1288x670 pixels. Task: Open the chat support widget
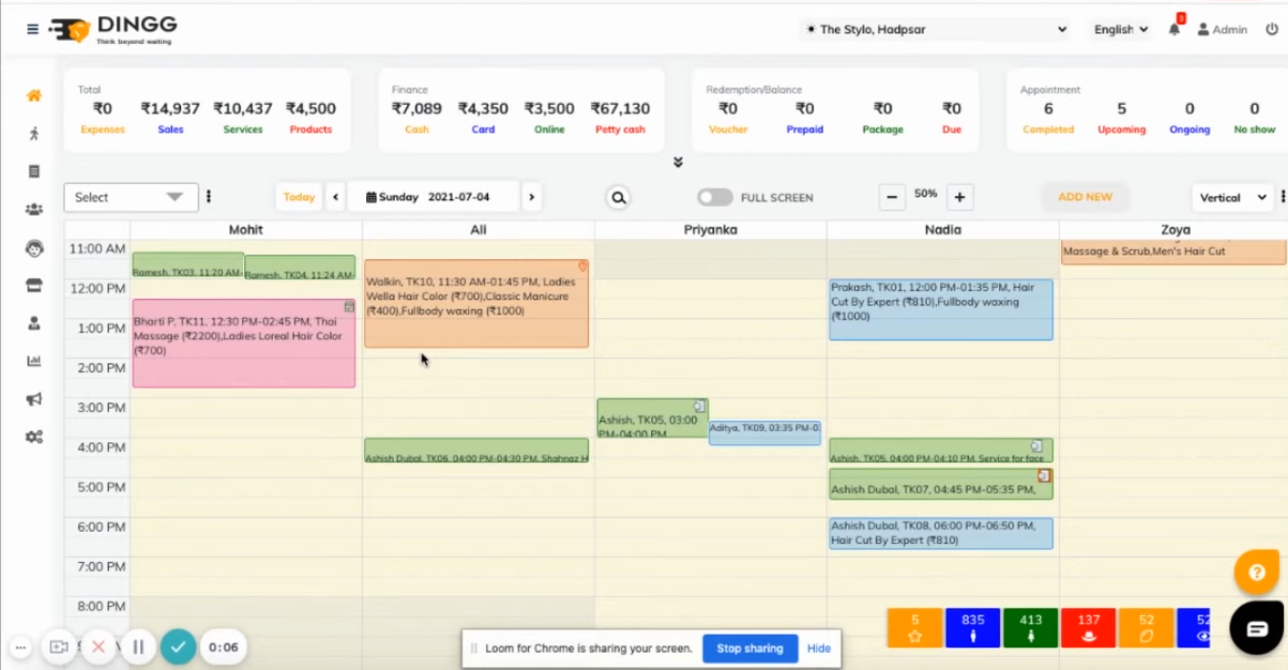coord(1257,628)
